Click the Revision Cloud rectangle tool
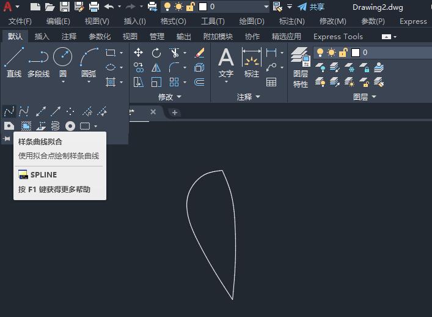This screenshot has width=432, height=317. point(85,126)
